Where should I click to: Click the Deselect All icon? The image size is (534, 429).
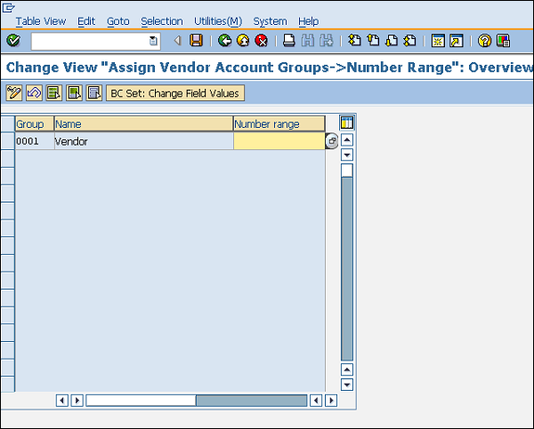point(94,92)
